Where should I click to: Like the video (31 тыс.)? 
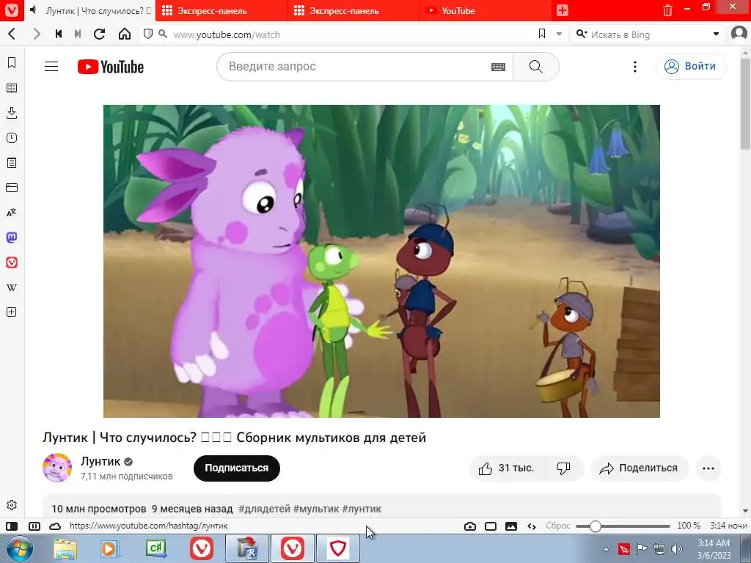point(508,468)
